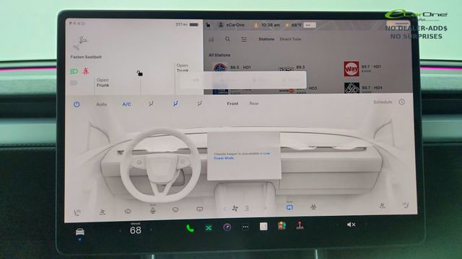Open the radio search icon

coord(228,39)
